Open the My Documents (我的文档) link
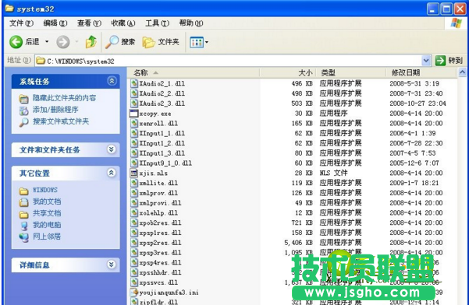Image resolution: width=469 pixels, height=305 pixels. [47, 202]
